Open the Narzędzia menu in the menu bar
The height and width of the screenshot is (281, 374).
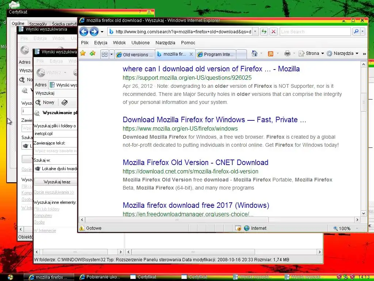[x=165, y=43]
